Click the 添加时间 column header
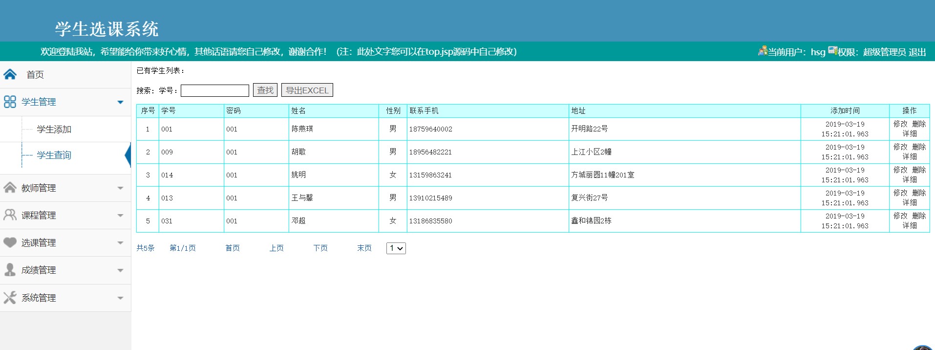The image size is (935, 350). pyautogui.click(x=845, y=111)
